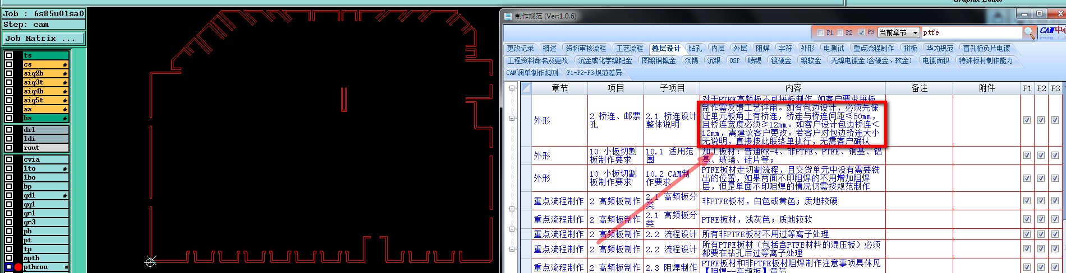Open the 更改记录 tab
Image resolution: width=1066 pixels, height=273 pixels.
coord(520,49)
